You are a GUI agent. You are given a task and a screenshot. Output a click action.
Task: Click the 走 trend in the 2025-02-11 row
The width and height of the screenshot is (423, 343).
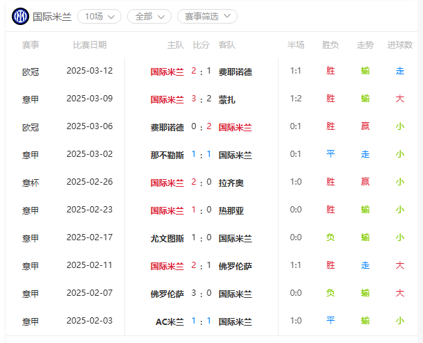[x=365, y=265]
